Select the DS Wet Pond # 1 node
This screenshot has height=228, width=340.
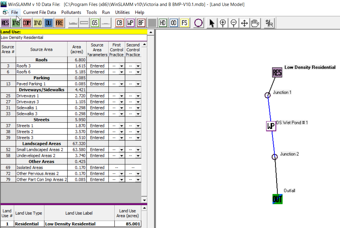[271, 126]
